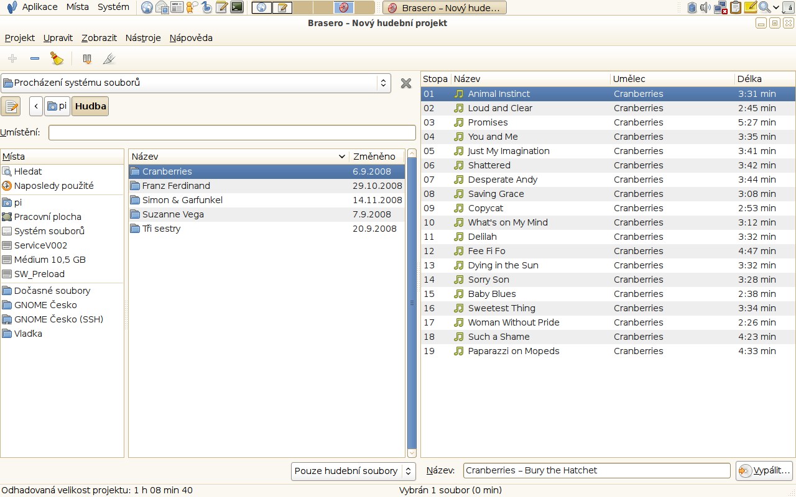Click the minus icon to remove selected files

coord(35,59)
